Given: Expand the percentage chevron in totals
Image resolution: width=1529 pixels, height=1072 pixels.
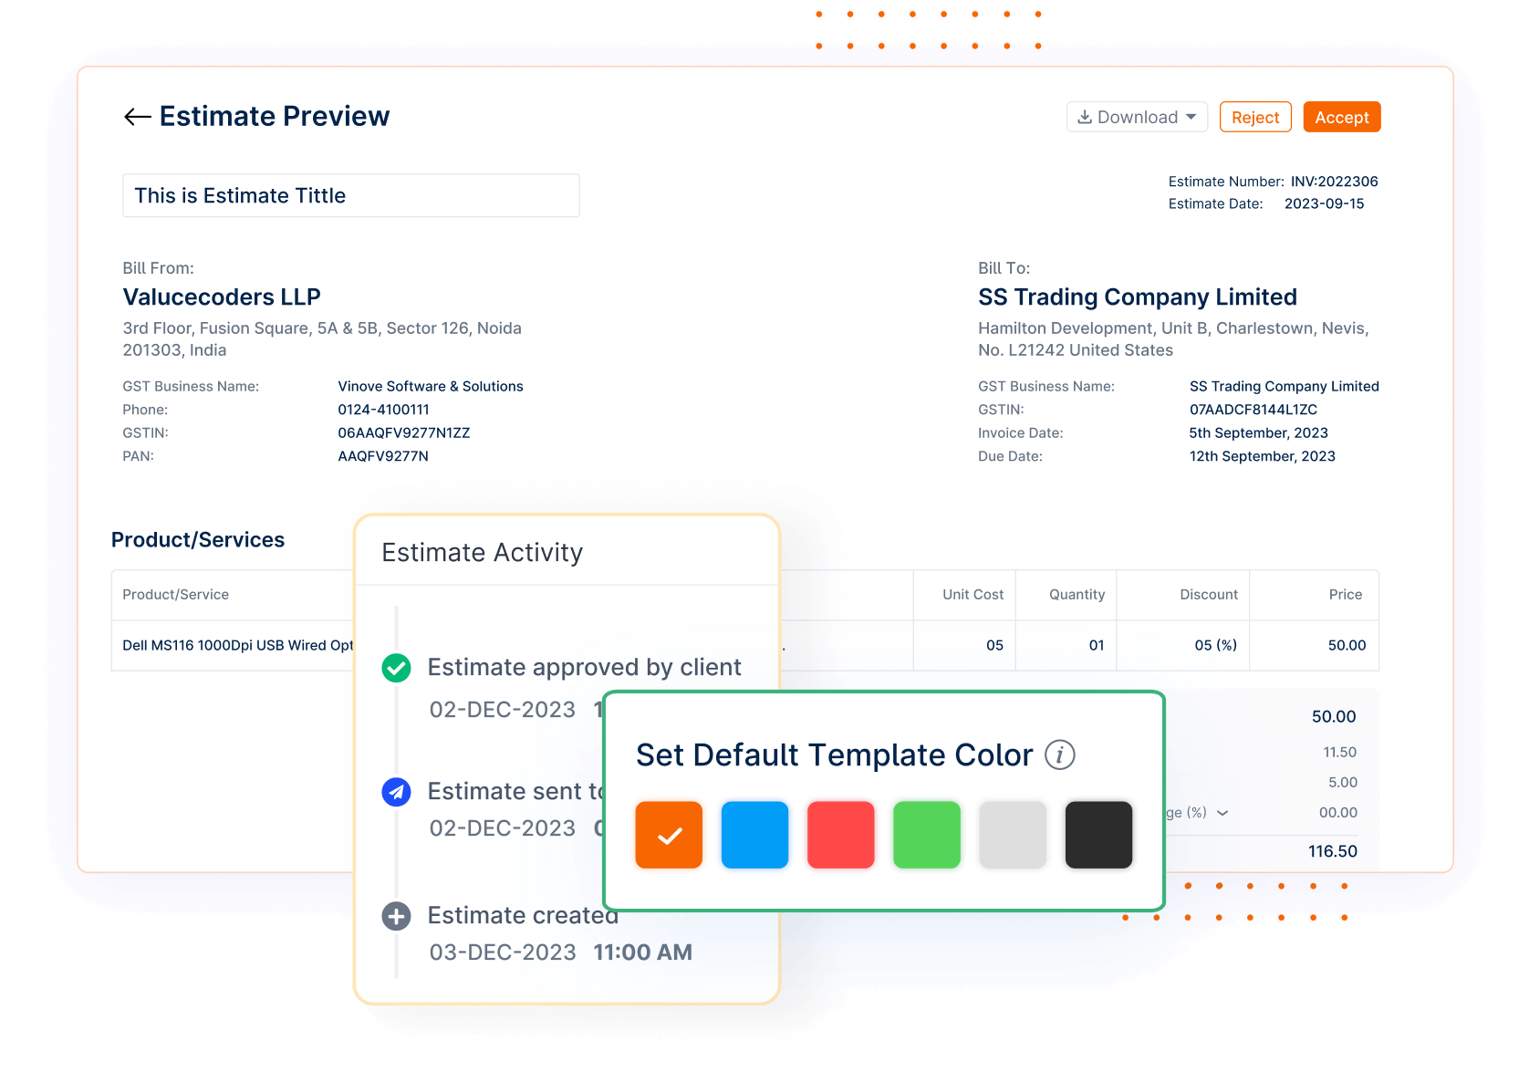Looking at the screenshot, I should pyautogui.click(x=1222, y=813).
